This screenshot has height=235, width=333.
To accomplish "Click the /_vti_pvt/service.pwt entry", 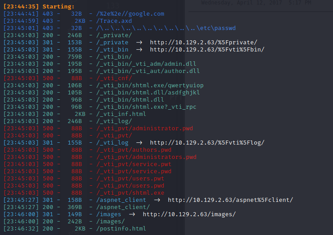I will click(x=133, y=164).
